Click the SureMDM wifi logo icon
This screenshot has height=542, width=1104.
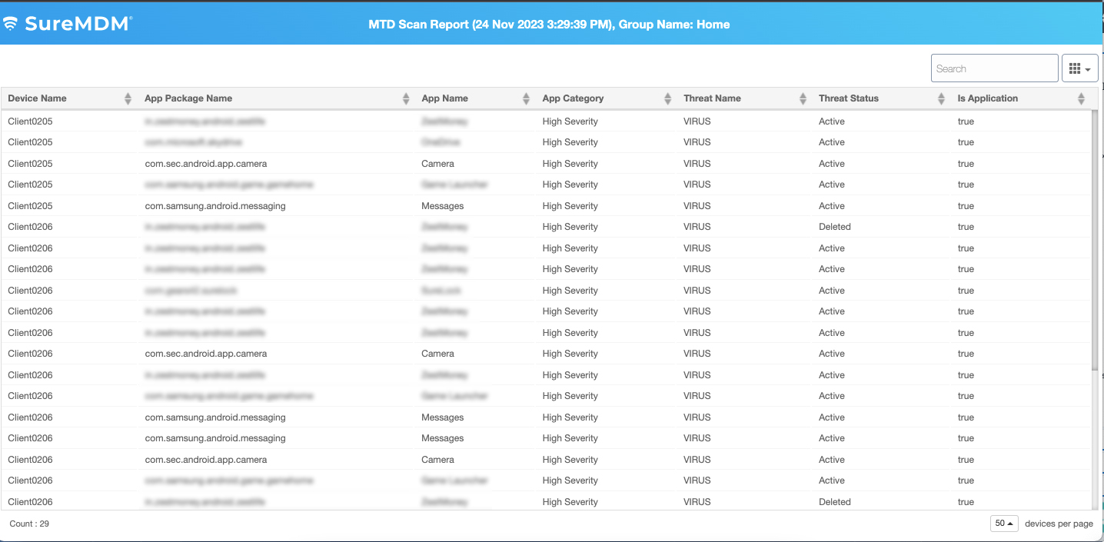pos(12,23)
